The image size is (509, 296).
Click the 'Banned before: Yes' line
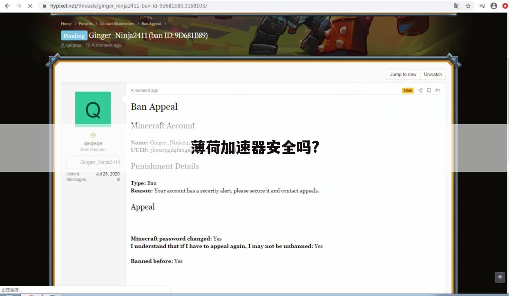coord(156,261)
